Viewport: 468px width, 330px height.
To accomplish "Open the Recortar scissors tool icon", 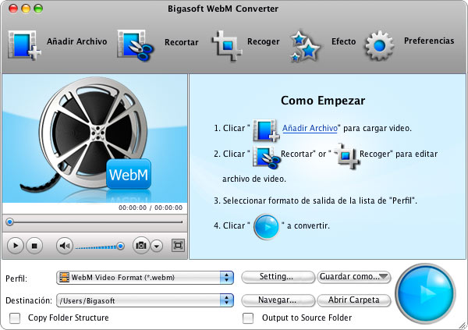I will 136,45.
